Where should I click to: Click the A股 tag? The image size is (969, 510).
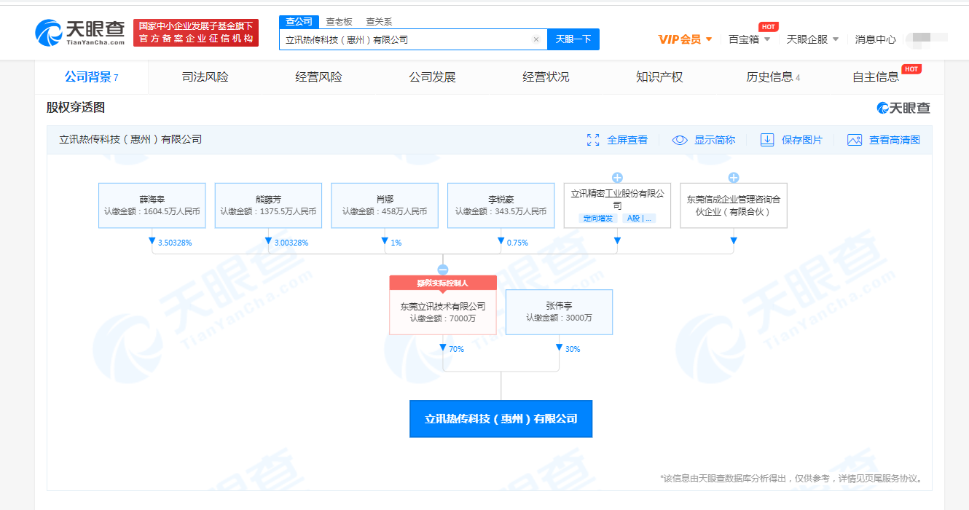tap(639, 218)
